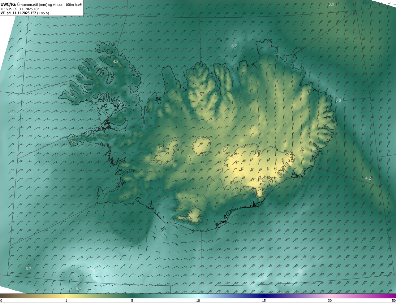Click the teal colour-bar section between 5 and 10
Screen dimensions: 396x303
165,296
